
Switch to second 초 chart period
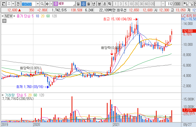pos(104,4)
